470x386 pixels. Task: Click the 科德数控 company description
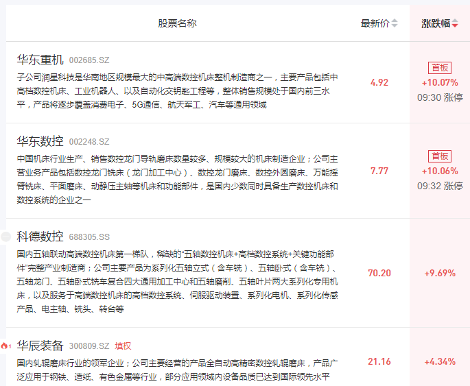tap(177, 282)
